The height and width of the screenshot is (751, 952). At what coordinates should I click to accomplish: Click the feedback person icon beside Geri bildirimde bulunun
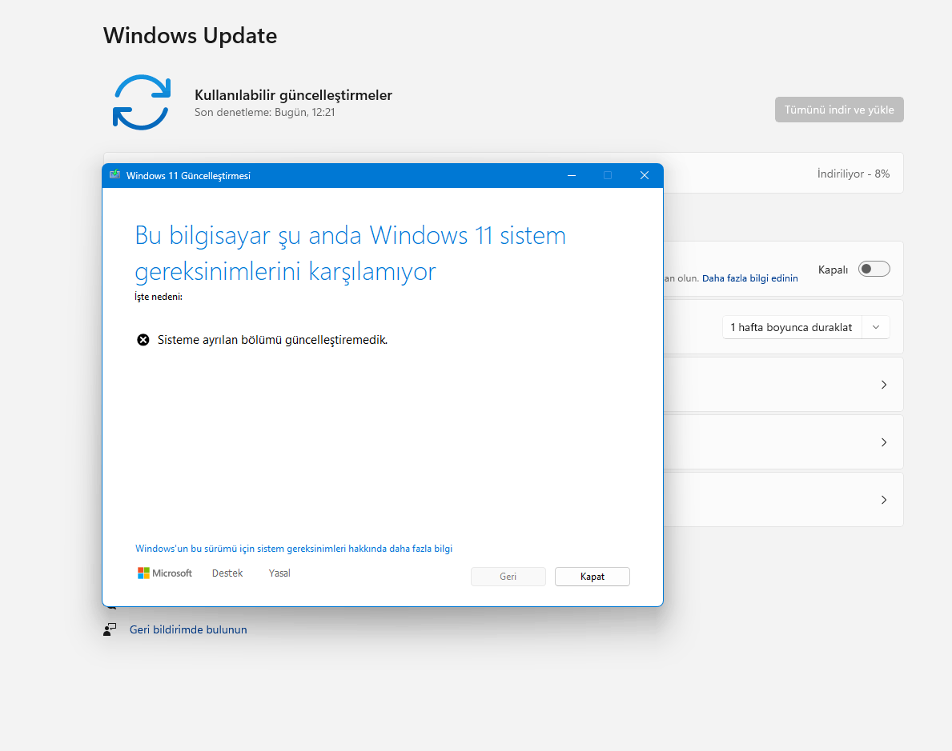coord(110,629)
